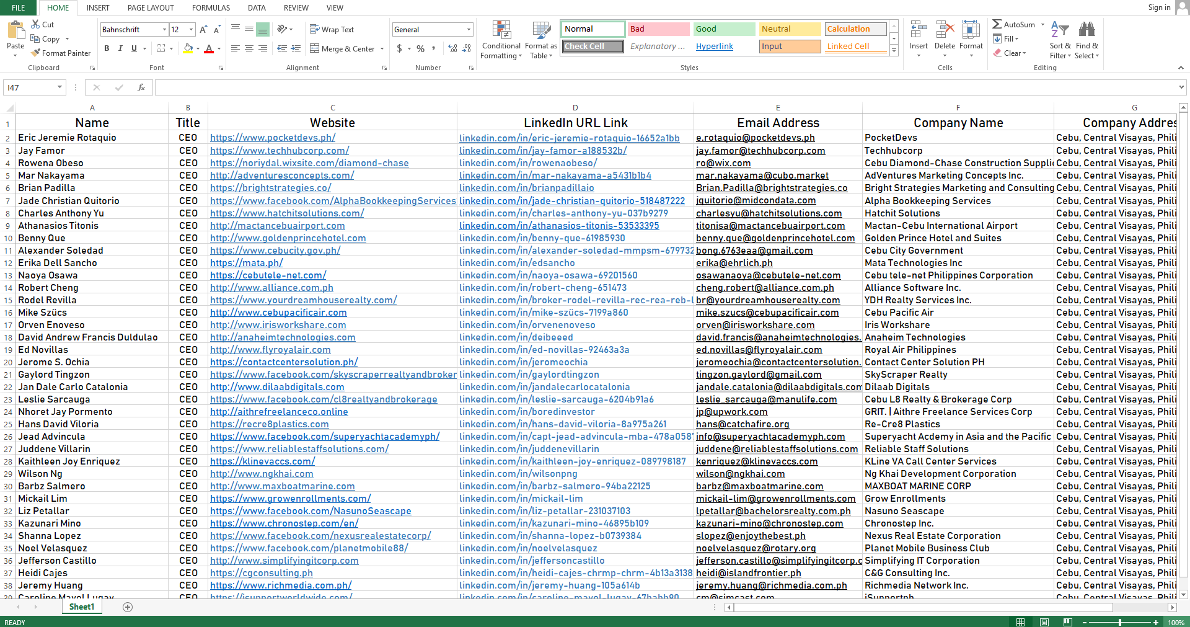Apply percent style formatting
This screenshot has width=1190, height=627.
(x=421, y=48)
